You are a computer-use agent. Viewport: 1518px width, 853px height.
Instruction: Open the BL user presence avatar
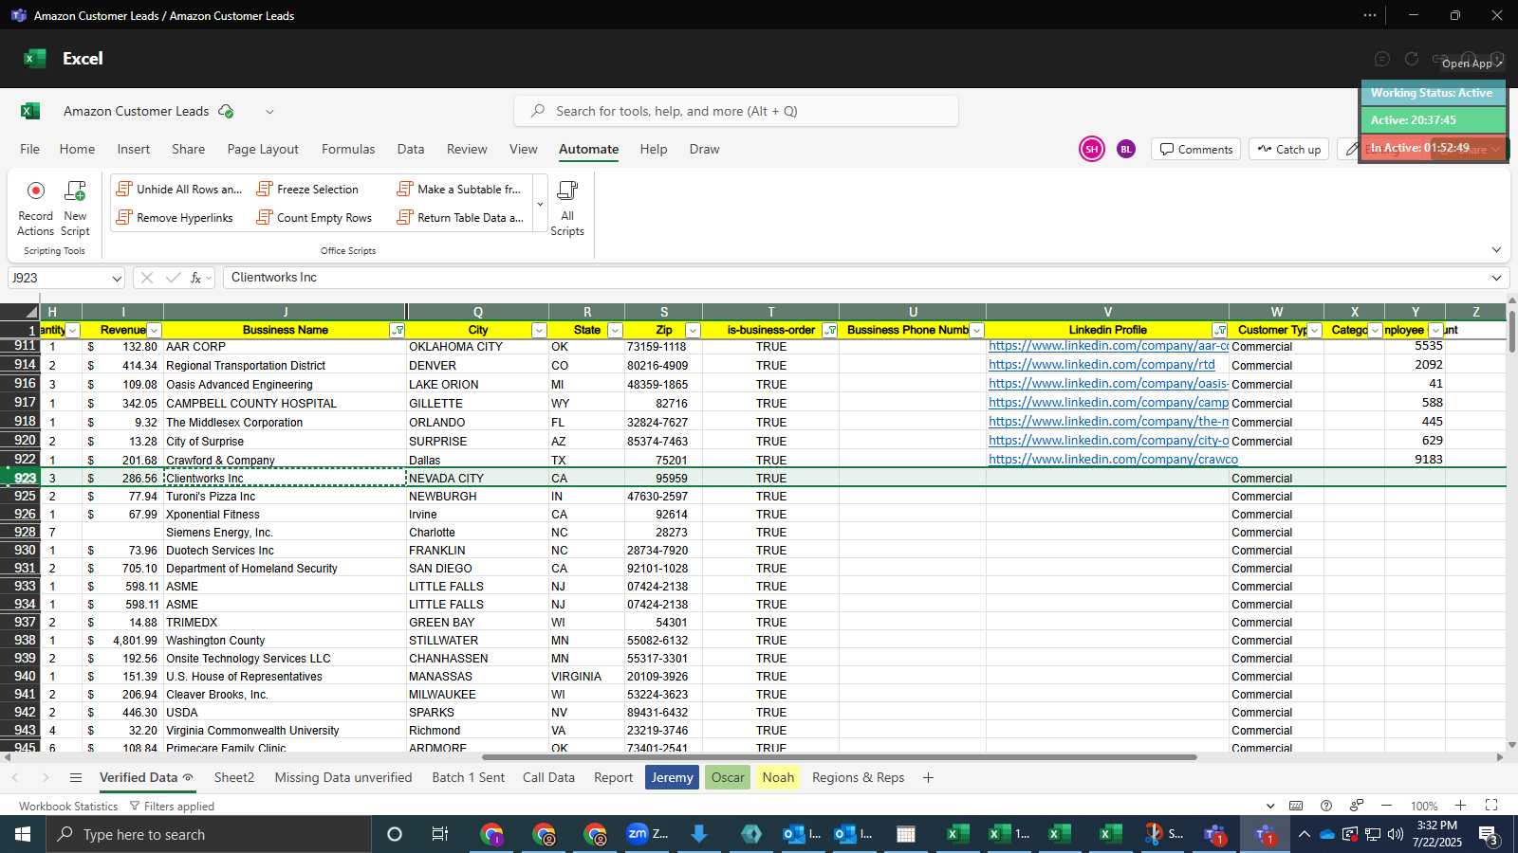click(1126, 149)
